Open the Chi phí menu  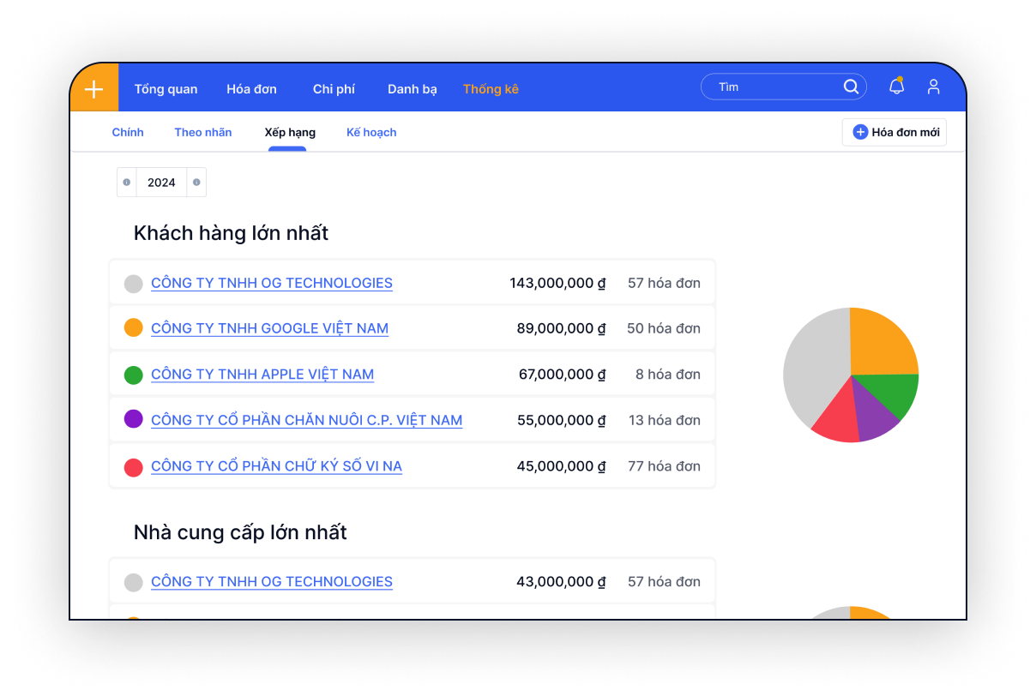tap(334, 89)
